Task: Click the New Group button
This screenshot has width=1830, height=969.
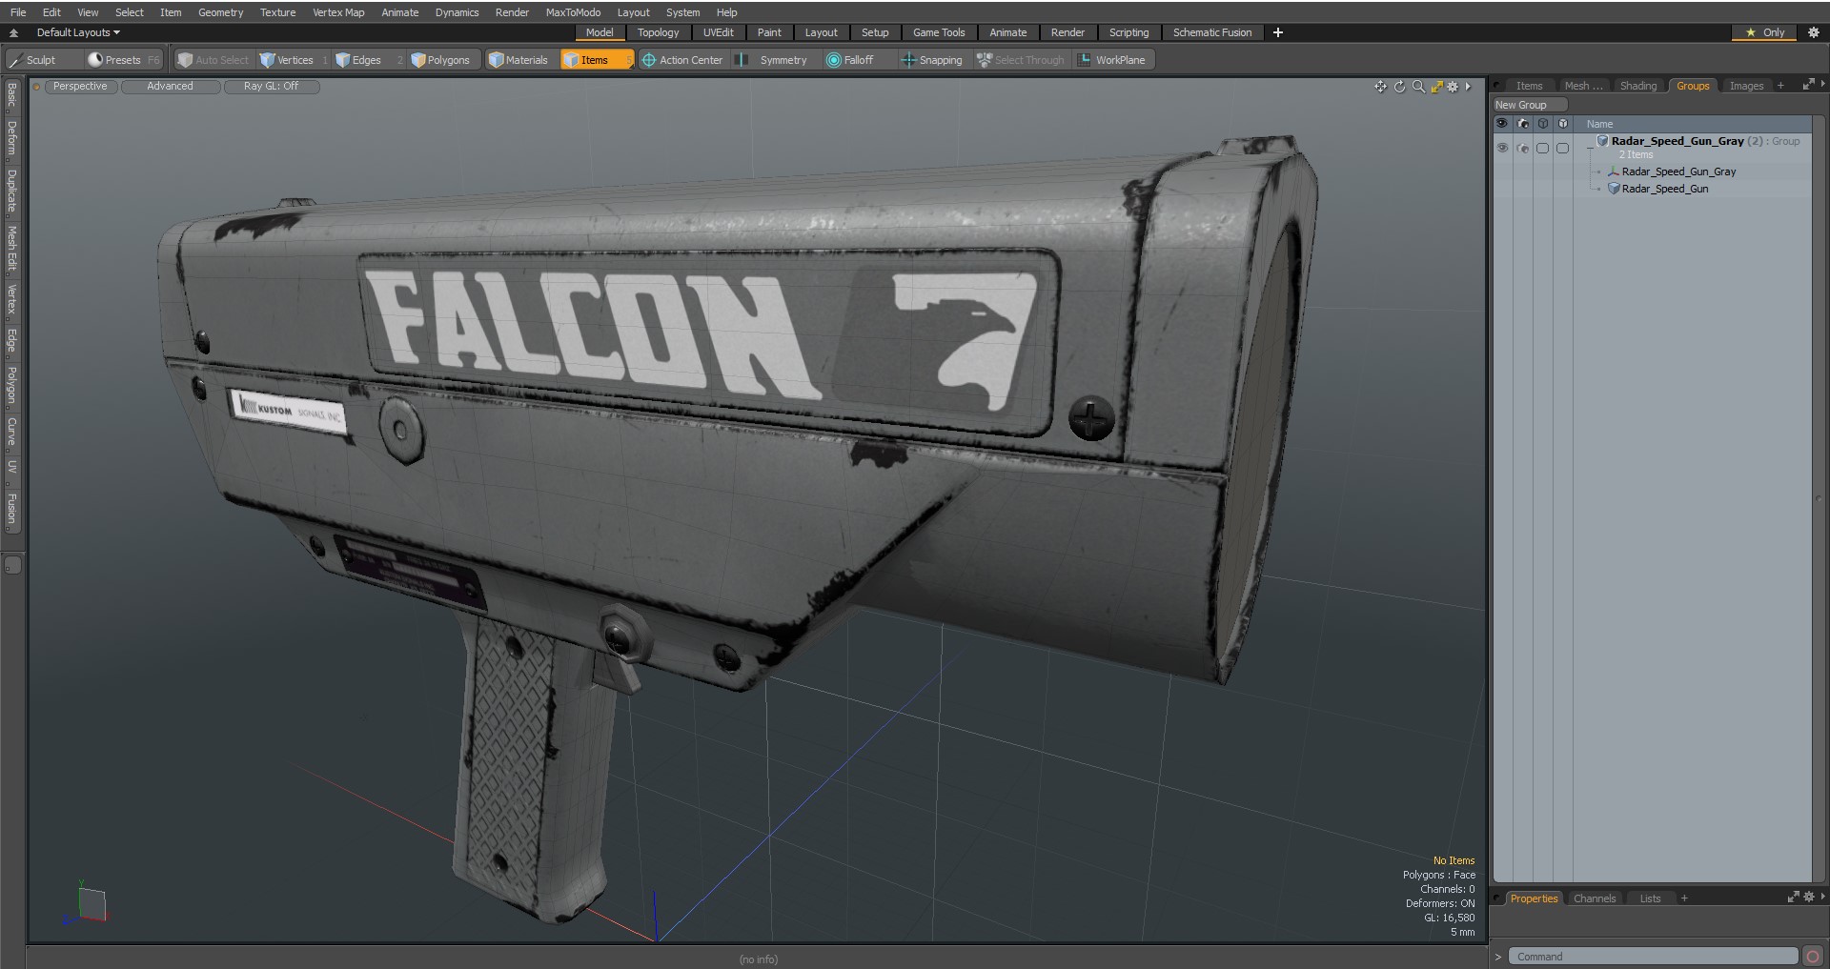Action: (1529, 105)
